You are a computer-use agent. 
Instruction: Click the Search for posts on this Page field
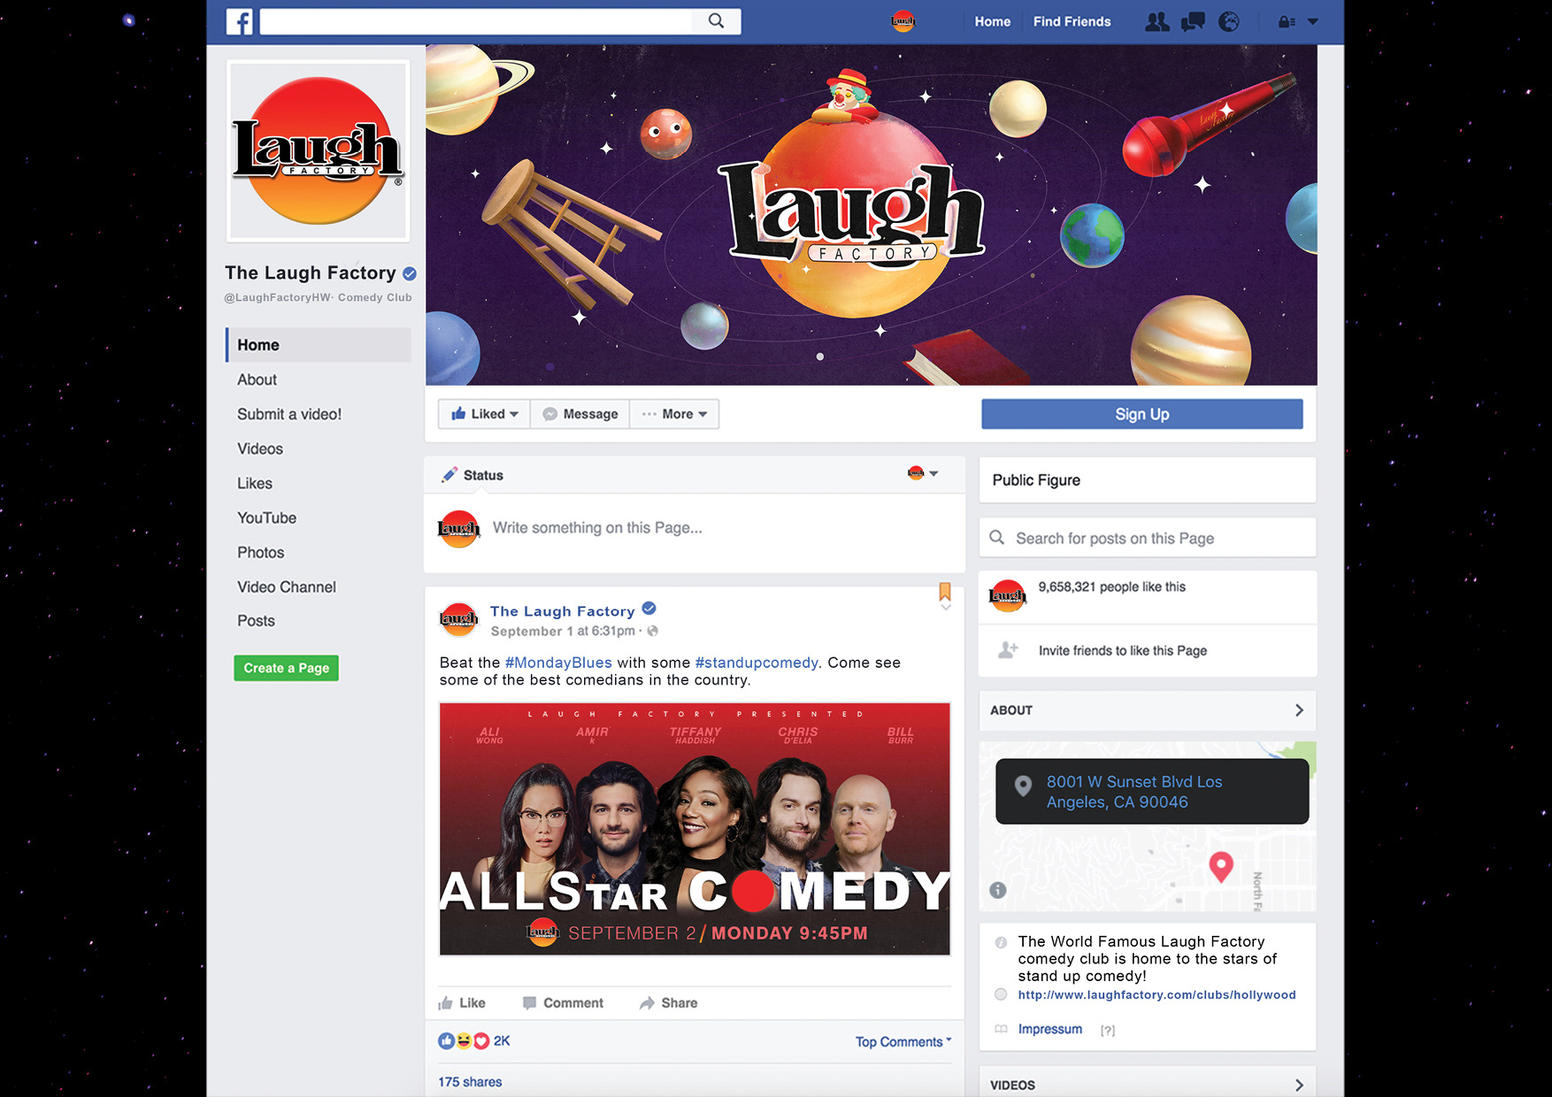(1148, 538)
